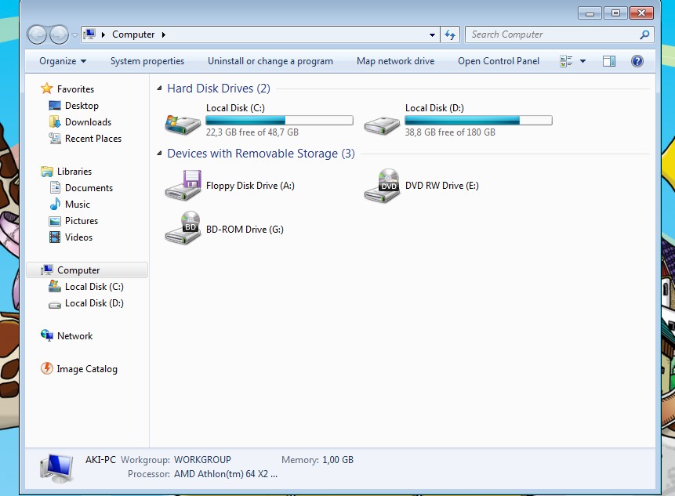This screenshot has height=496, width=675.
Task: Open the view options dropdown arrow
Action: (x=582, y=61)
